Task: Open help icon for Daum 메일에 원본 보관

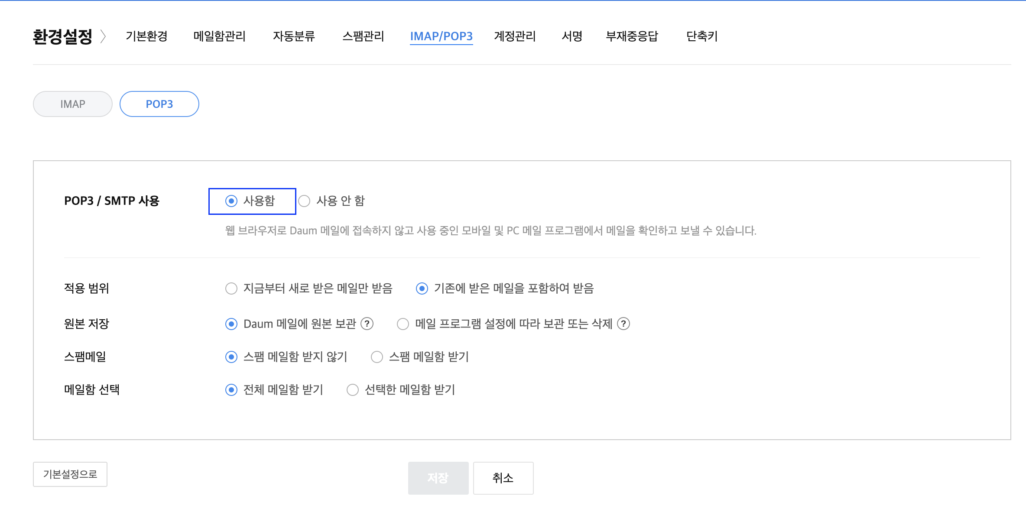Action: [x=367, y=324]
